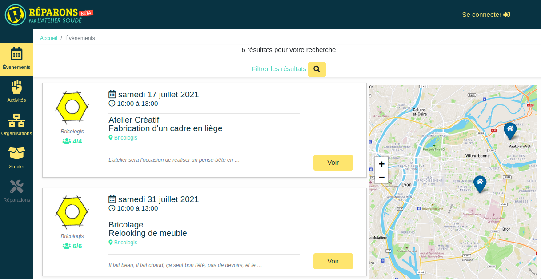
Task: Zoom in on the map with the plus control
Action: click(x=381, y=164)
